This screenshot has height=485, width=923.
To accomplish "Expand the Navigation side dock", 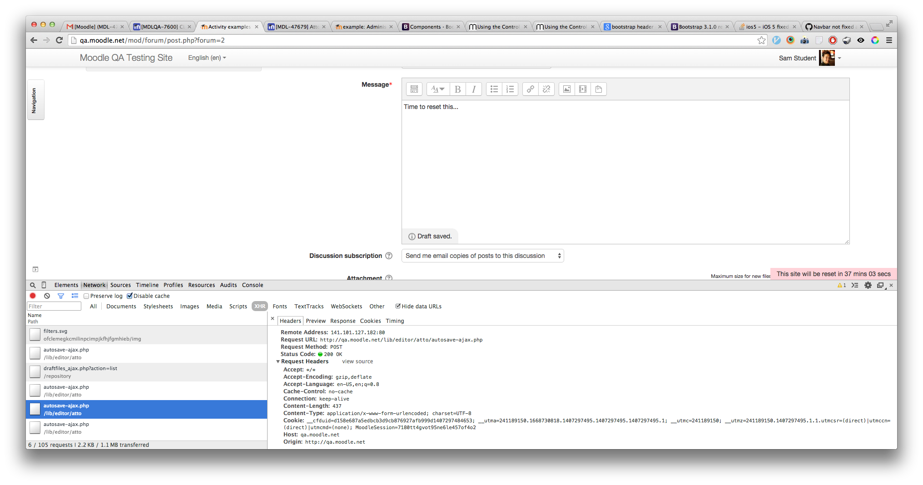I will 35,100.
